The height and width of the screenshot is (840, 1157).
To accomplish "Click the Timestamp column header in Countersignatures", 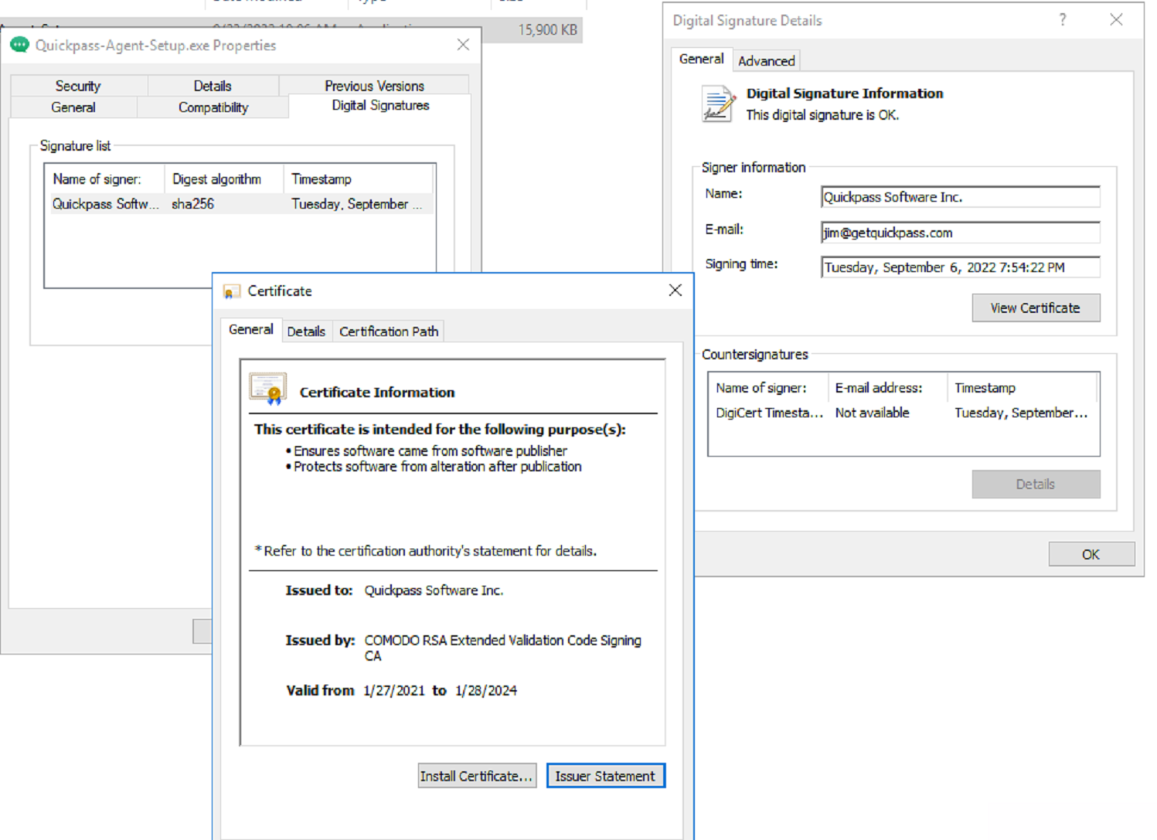I will [x=1023, y=388].
